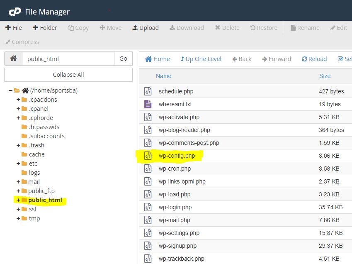The width and height of the screenshot is (352, 264).
Task: Click the whereami.txt text file icon
Action: click(148, 104)
